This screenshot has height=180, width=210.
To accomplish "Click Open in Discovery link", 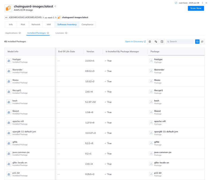I will (136, 42).
